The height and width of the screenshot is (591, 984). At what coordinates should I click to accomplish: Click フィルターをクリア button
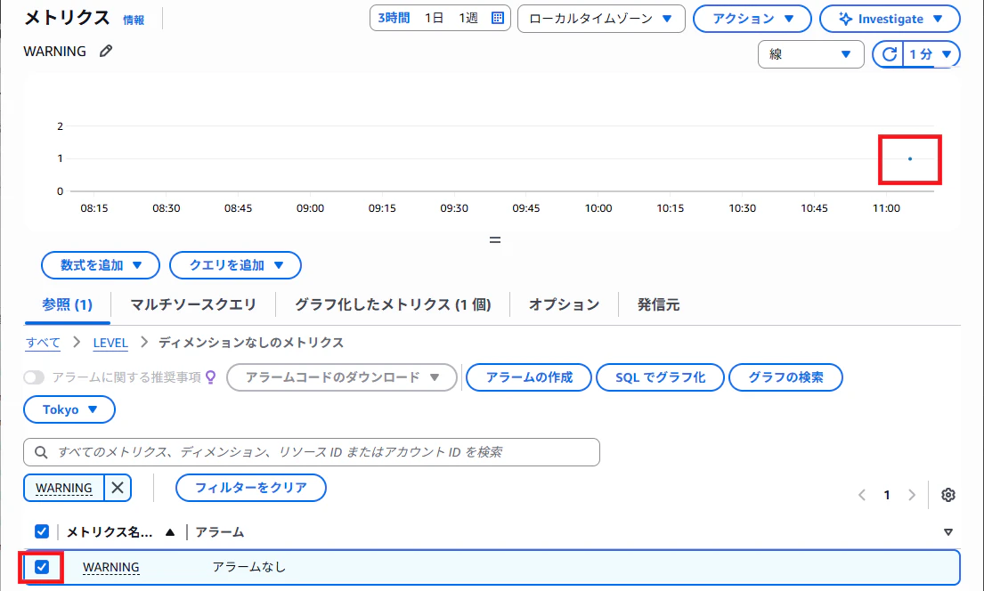[251, 488]
